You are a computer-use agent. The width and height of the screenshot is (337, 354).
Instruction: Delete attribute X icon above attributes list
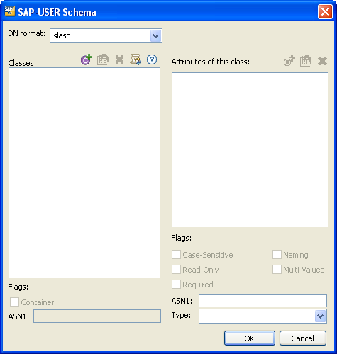click(x=322, y=61)
